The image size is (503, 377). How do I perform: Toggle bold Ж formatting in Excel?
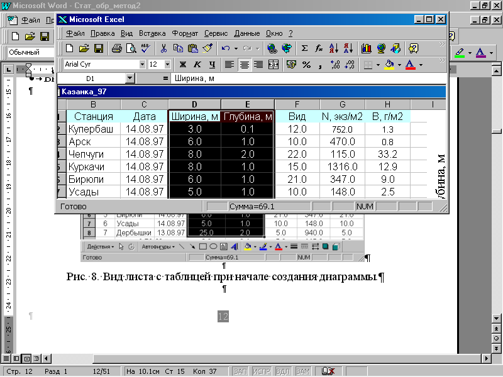(183, 65)
